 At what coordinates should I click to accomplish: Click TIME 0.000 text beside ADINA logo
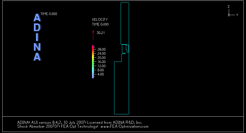point(49,14)
